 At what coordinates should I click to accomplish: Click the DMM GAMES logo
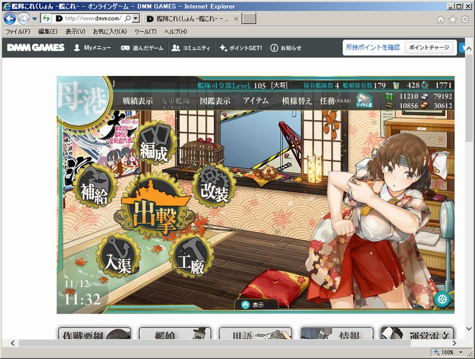pyautogui.click(x=36, y=48)
